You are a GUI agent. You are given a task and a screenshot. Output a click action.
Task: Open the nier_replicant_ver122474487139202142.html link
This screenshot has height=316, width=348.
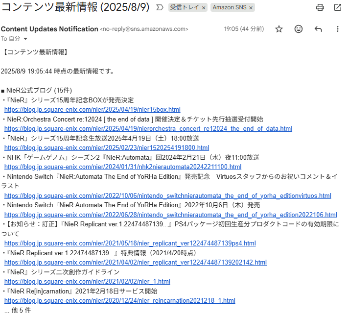click(136, 263)
